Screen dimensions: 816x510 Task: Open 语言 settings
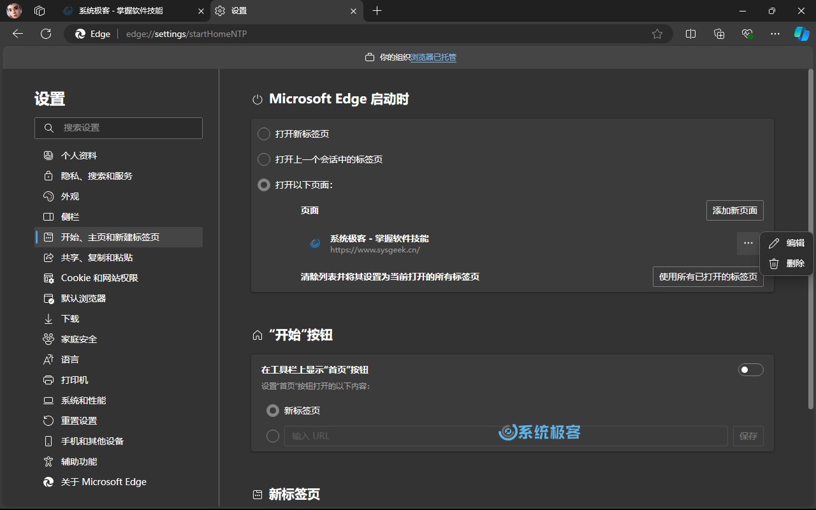pos(119,360)
